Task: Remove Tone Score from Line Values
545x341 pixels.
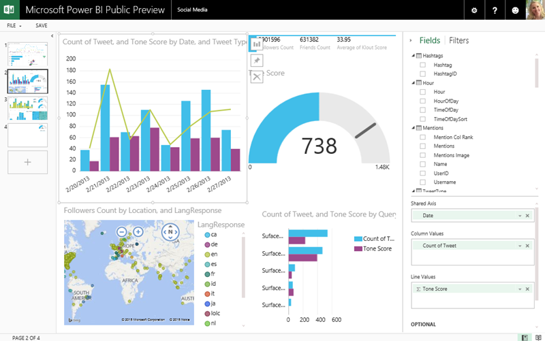Action: [527, 289]
